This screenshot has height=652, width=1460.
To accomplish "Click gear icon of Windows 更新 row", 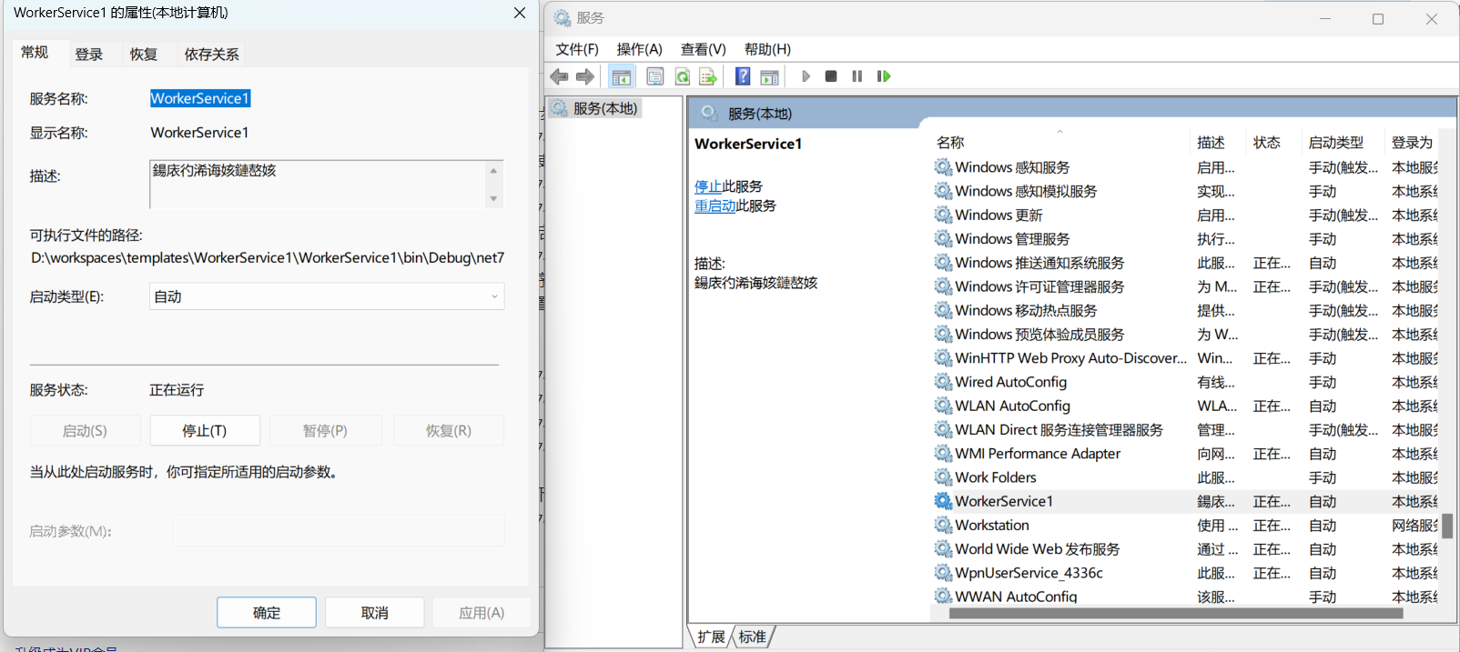I will point(943,215).
